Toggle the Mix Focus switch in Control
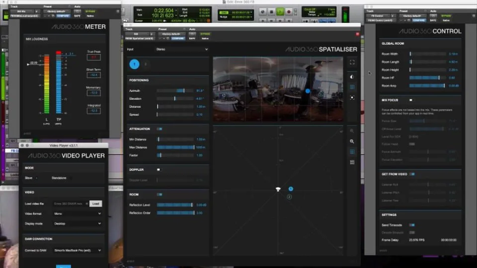The width and height of the screenshot is (477, 268). pyautogui.click(x=411, y=100)
